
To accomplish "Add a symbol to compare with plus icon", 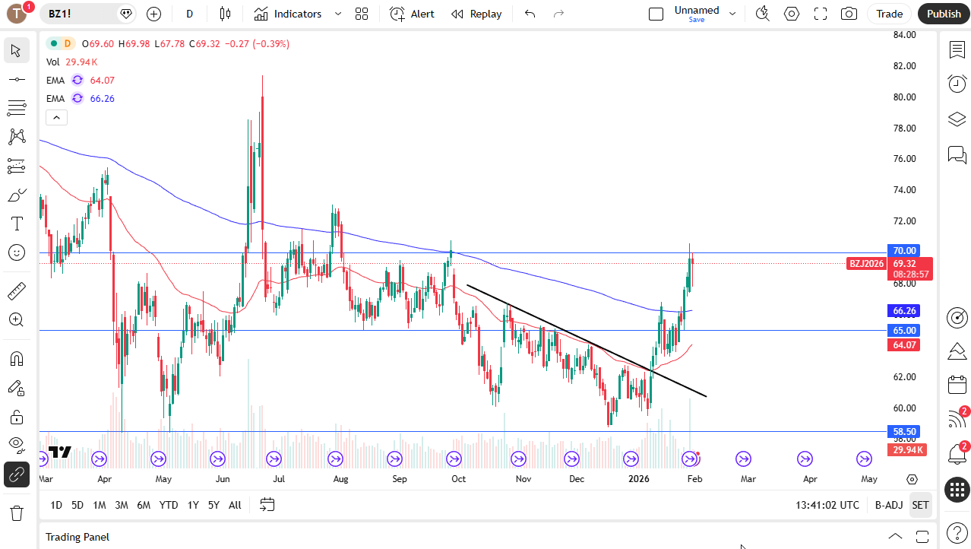I will (154, 14).
